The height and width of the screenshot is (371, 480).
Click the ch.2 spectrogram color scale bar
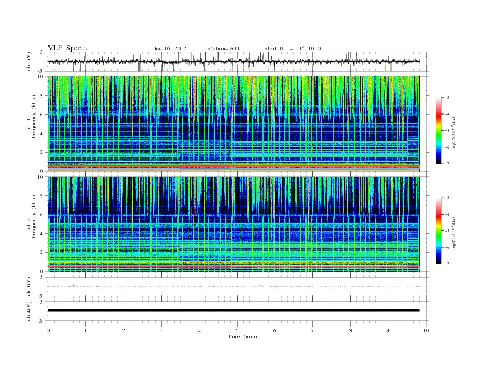[x=439, y=230]
